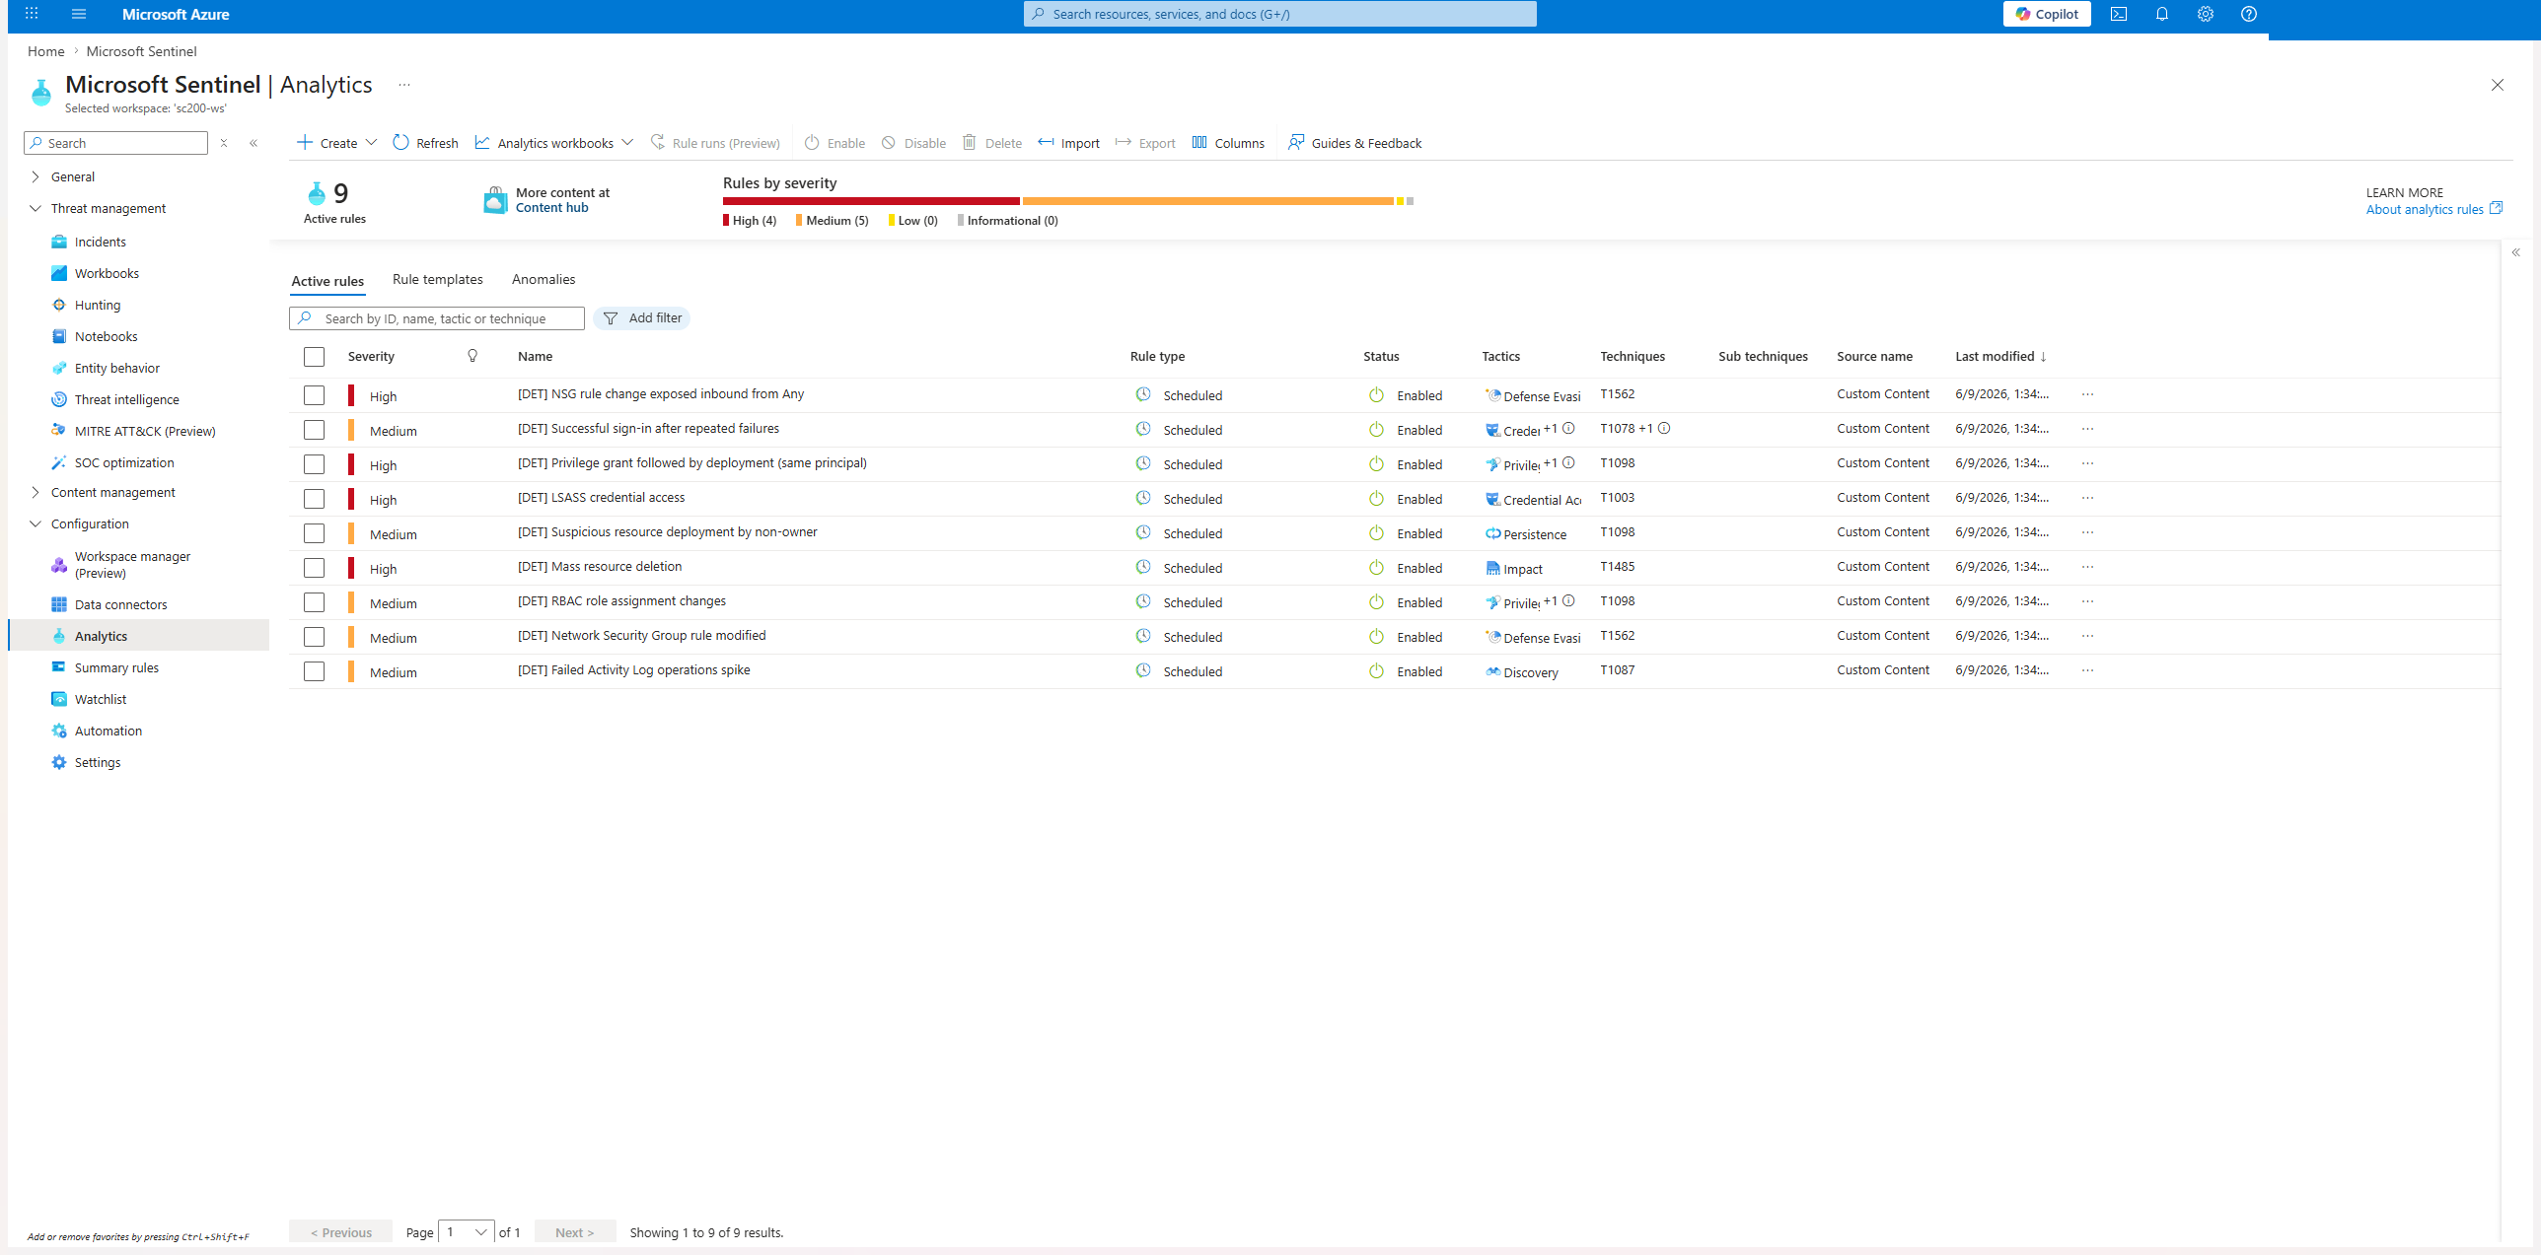Viewport: 2541px width, 1255px height.
Task: Open SOC optimization page
Action: pos(124,462)
